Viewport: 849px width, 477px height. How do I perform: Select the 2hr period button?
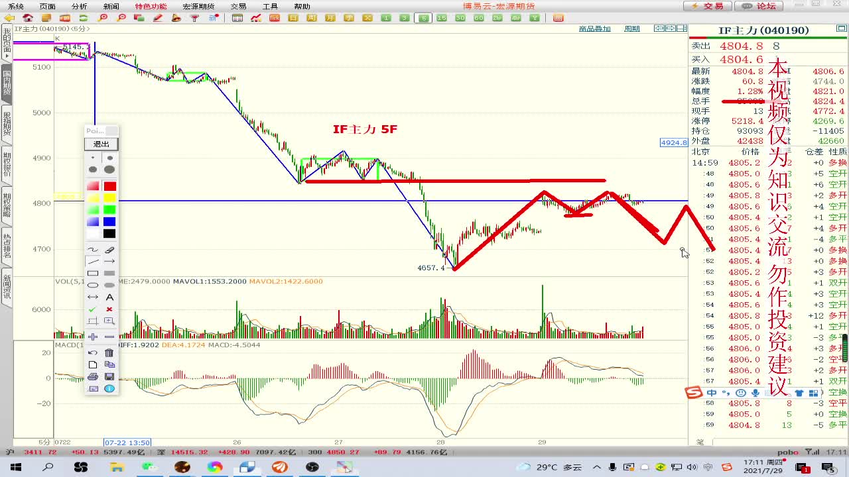(x=497, y=18)
